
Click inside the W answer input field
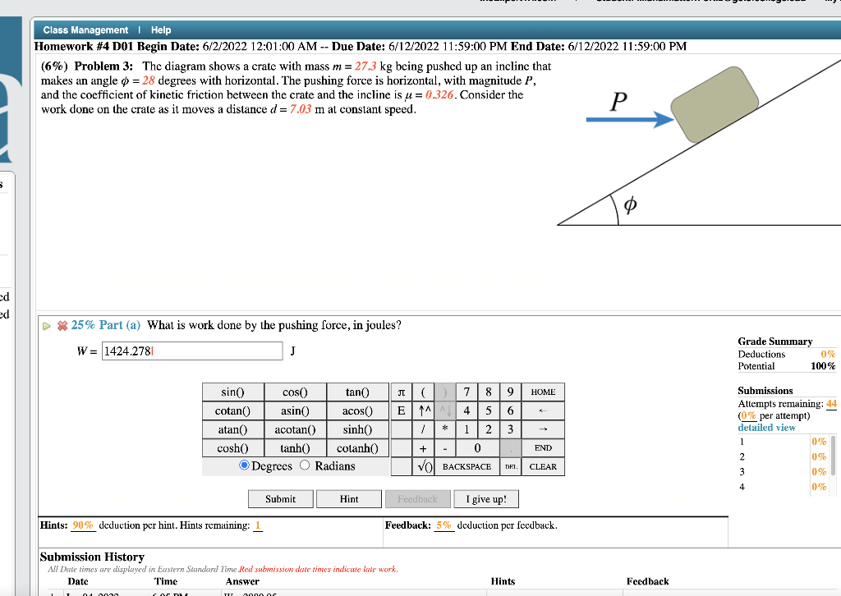tap(191, 351)
